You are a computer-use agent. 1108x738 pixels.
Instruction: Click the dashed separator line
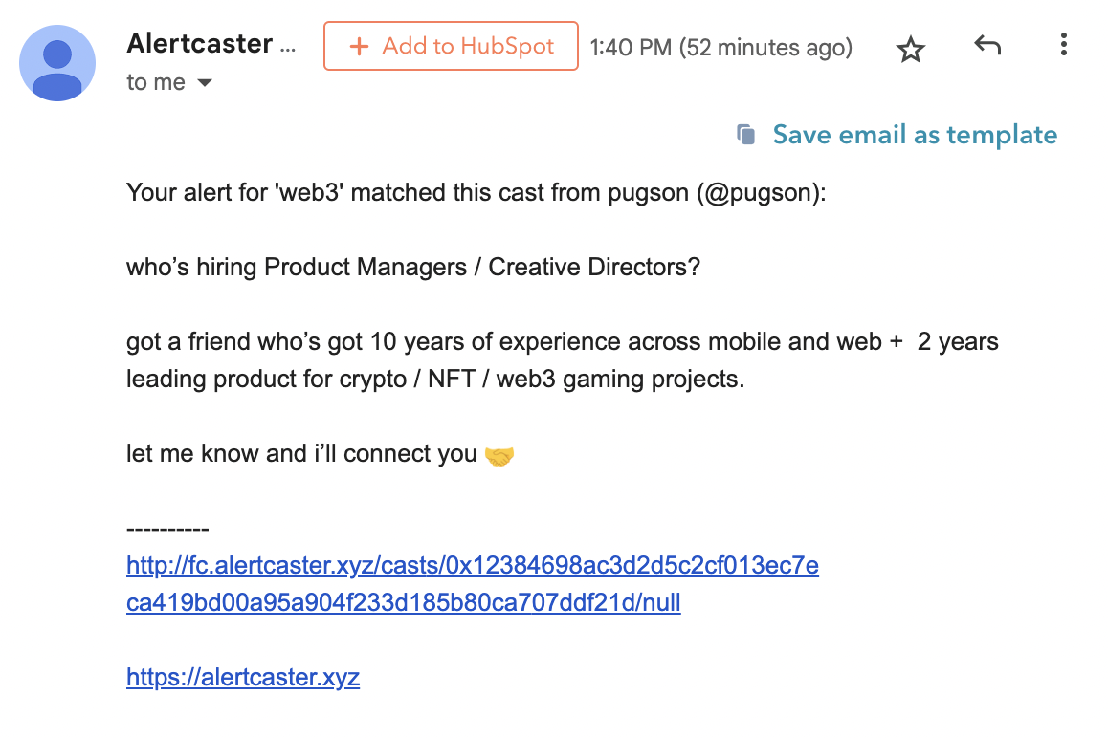167,529
